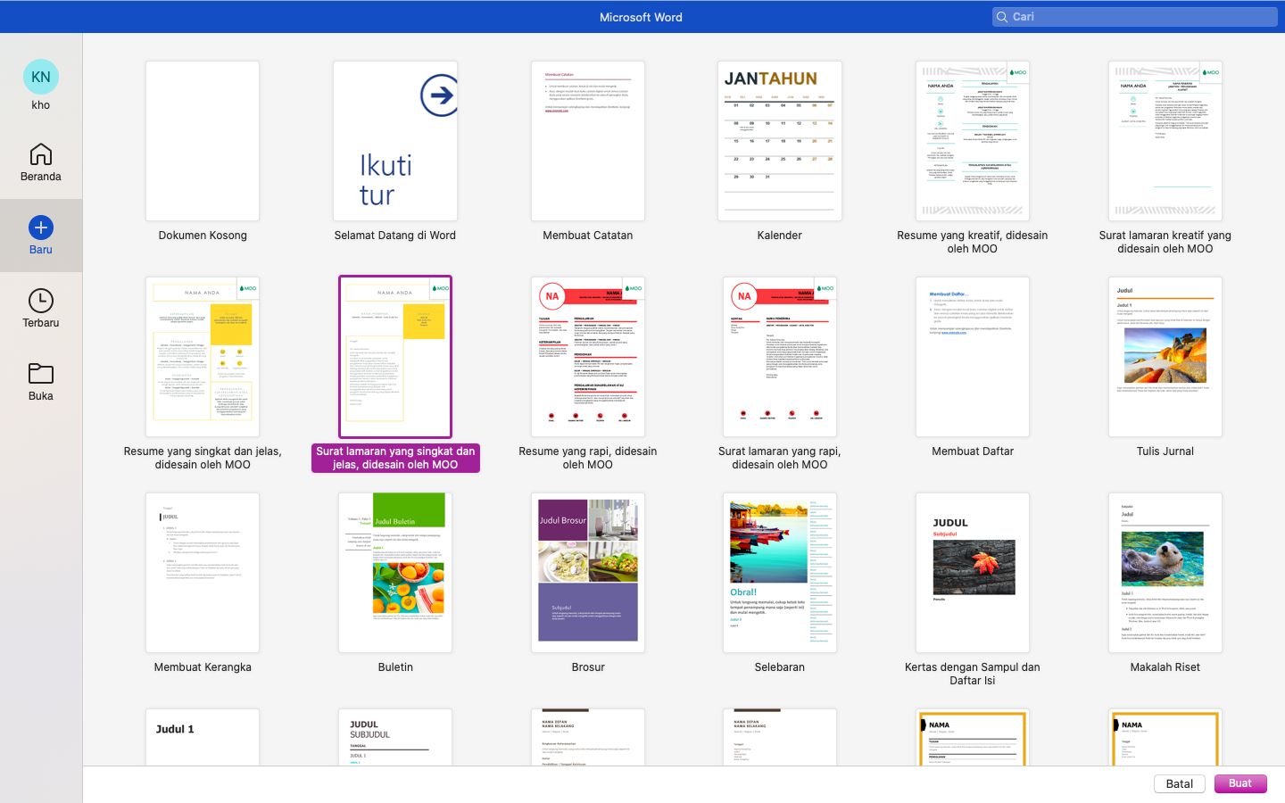Viewport: 1285px width, 803px height.
Task: Click the highlighted Surat lamaran singkat label
Action: pos(395,458)
